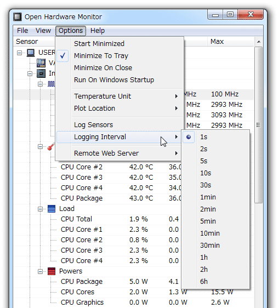Open the View menu
The width and height of the screenshot is (279, 308).
(43, 31)
